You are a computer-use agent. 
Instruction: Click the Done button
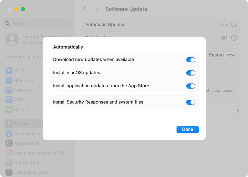(187, 129)
